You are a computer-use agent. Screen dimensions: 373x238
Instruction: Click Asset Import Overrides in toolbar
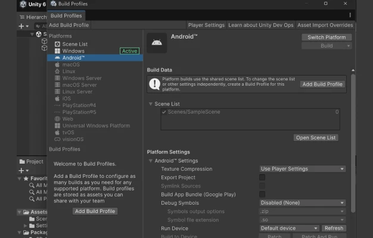tap(325, 25)
